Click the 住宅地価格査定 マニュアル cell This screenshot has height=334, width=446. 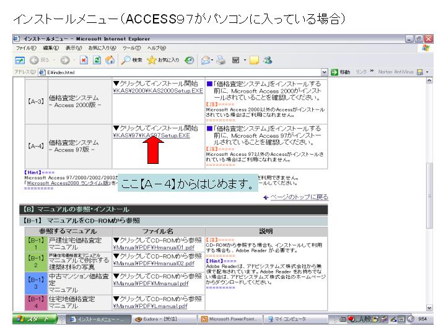pyautogui.click(x=80, y=302)
